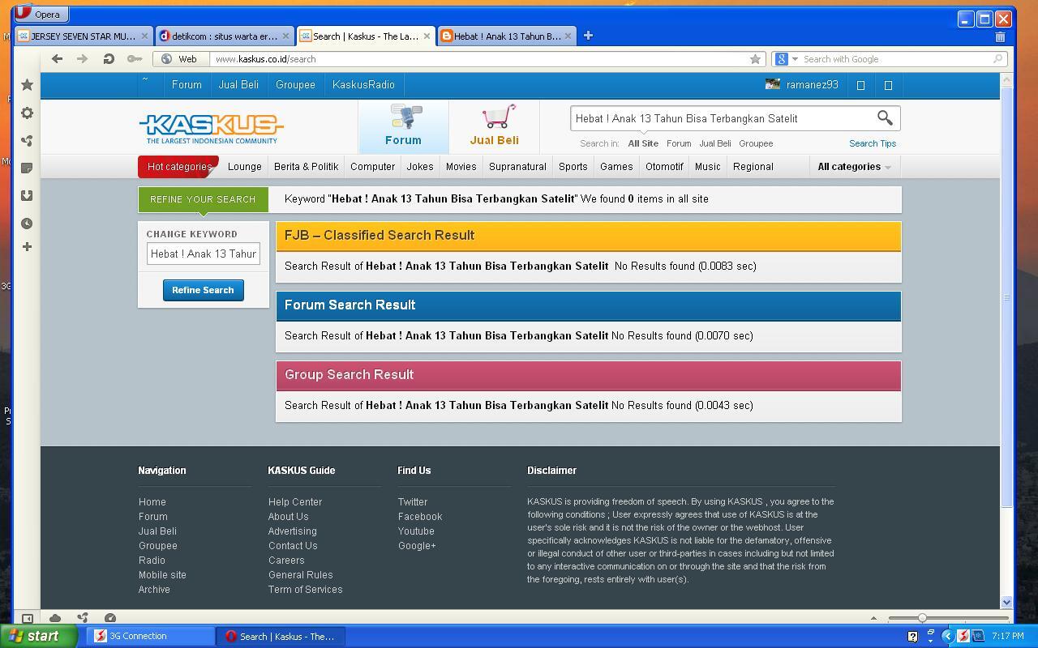Click the browser forward arrow
Screen dimensions: 1038x648
[x=82, y=58]
